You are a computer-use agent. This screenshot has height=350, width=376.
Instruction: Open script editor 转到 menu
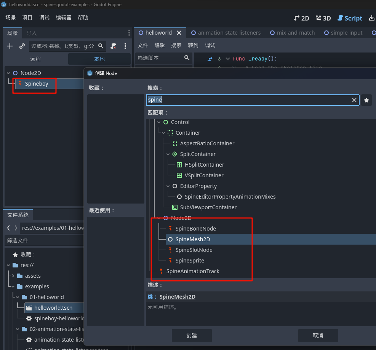[x=193, y=45]
